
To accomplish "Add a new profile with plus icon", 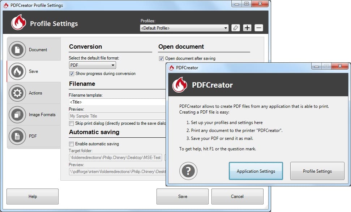I will [247, 28].
